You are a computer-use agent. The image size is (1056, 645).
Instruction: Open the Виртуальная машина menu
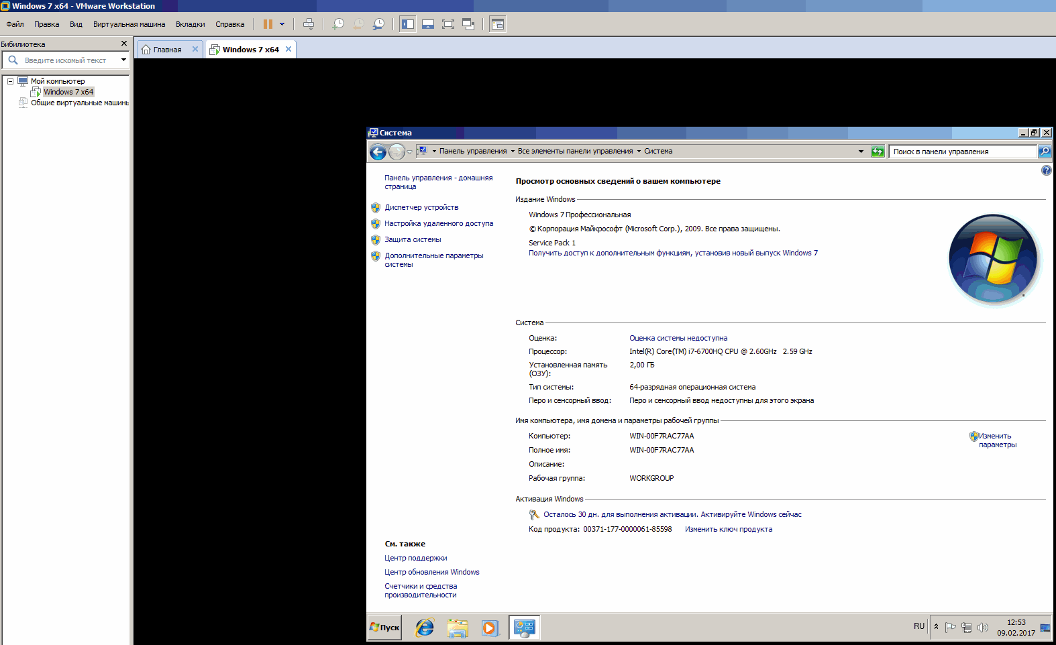pyautogui.click(x=129, y=24)
